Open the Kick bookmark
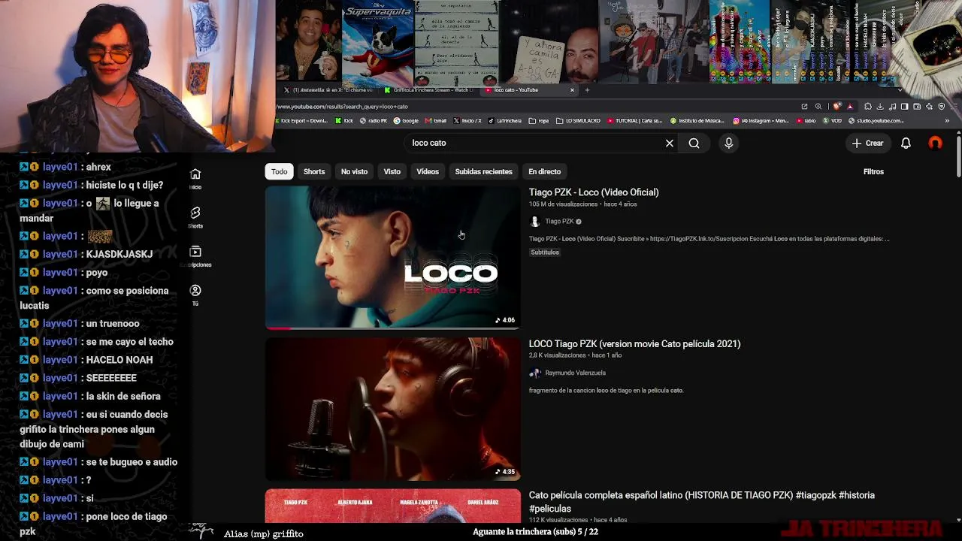Screen dimensions: 962x541 click(344, 120)
